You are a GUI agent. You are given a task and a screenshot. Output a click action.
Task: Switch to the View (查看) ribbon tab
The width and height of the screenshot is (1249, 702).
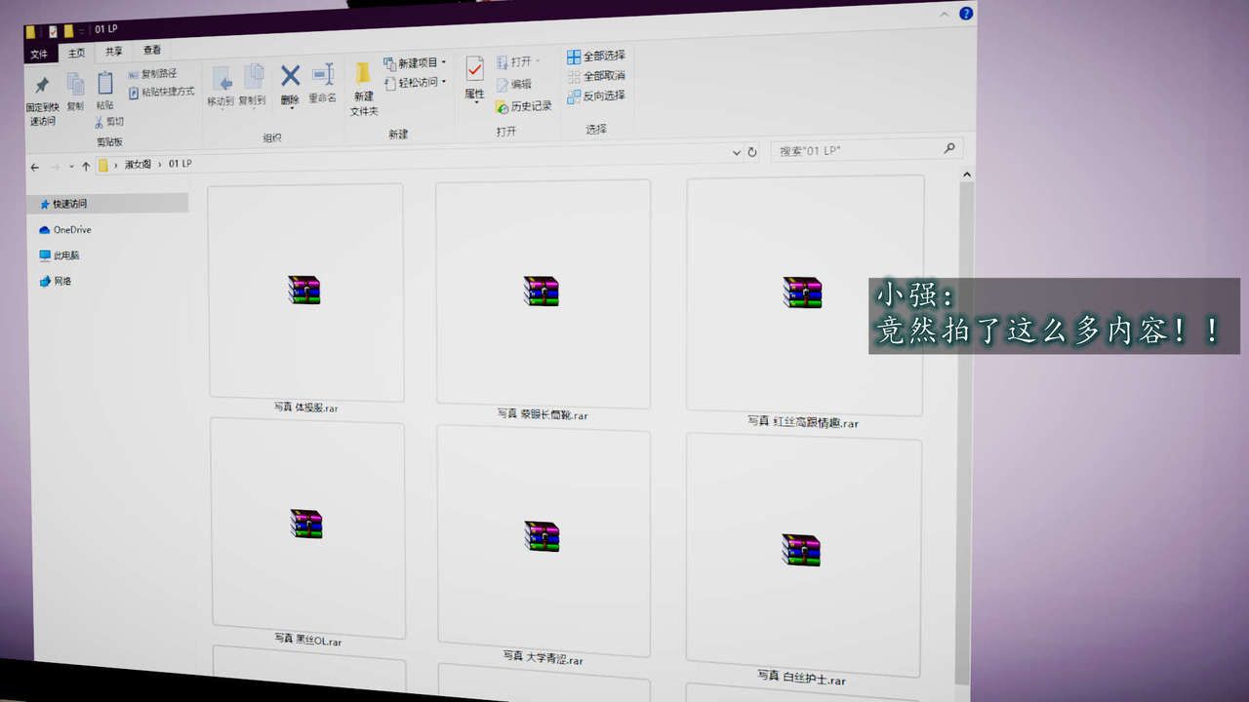coord(152,50)
